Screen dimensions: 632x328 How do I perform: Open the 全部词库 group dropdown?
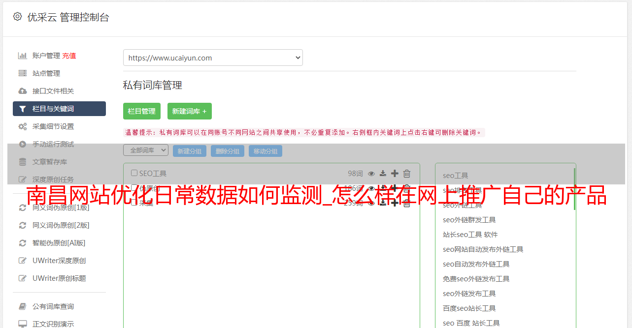point(146,150)
